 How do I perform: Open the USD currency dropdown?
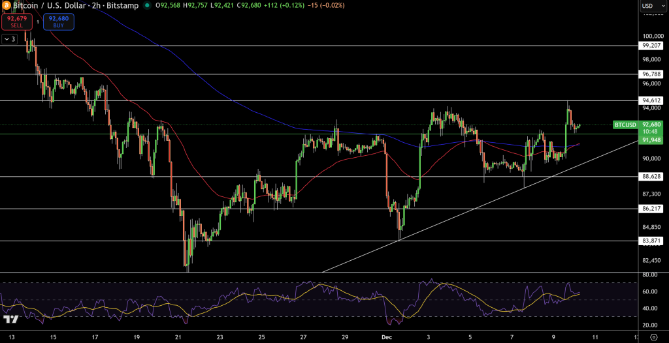pyautogui.click(x=653, y=6)
